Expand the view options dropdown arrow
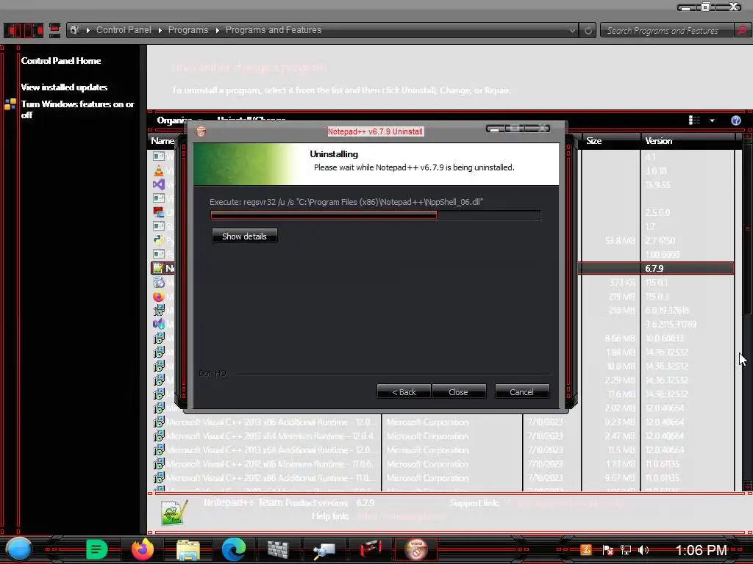 pos(712,120)
